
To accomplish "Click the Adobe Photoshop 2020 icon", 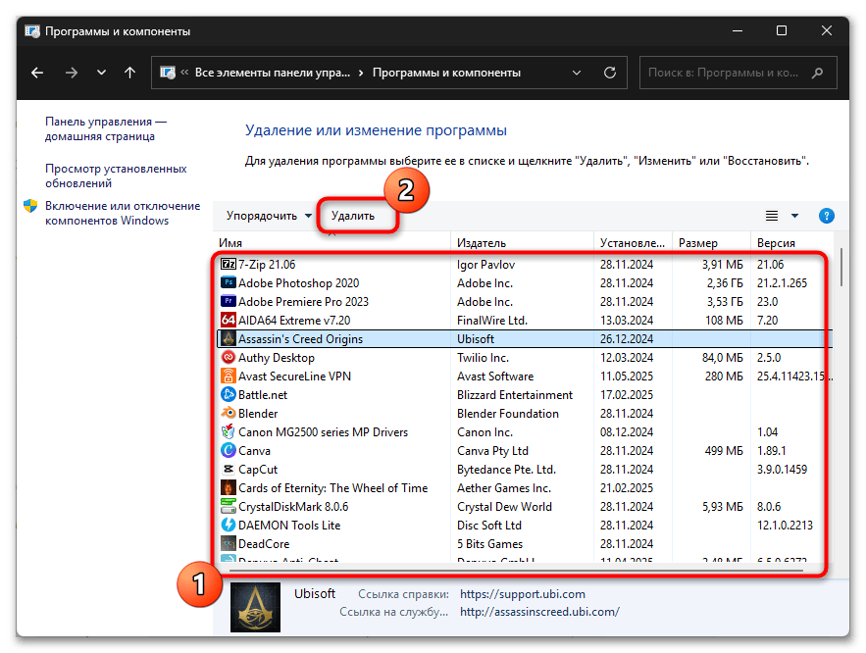I will [x=229, y=283].
